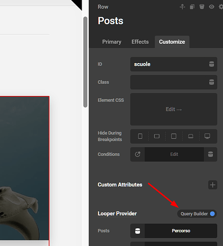Screen dimensions: 223x246
Task: Hide during the desktop monitor breakpoint
Action: 207,136
